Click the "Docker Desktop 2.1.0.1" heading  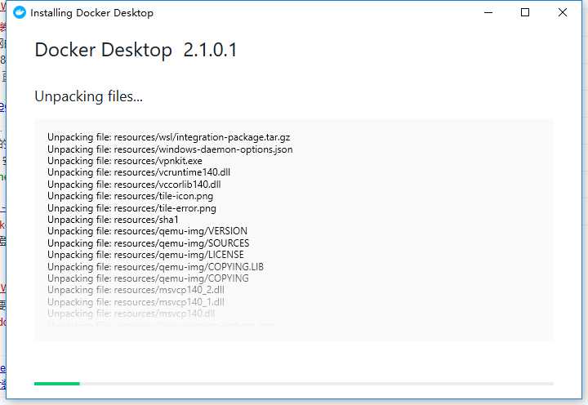click(x=136, y=50)
